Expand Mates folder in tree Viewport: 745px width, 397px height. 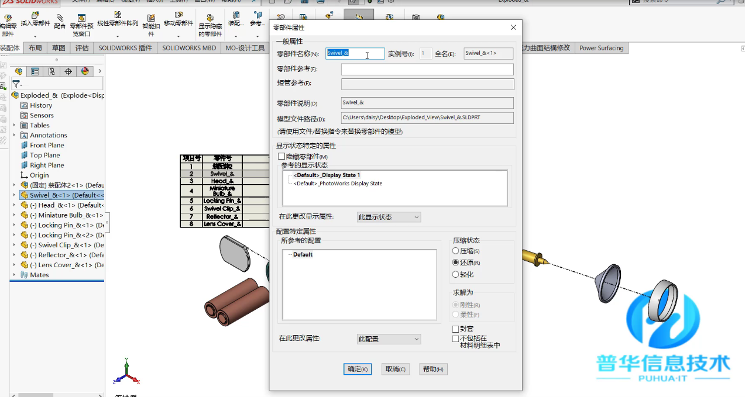tap(15, 275)
